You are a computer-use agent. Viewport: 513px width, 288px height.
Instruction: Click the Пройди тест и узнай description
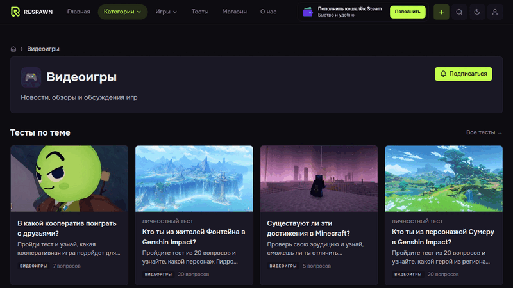pos(69,248)
